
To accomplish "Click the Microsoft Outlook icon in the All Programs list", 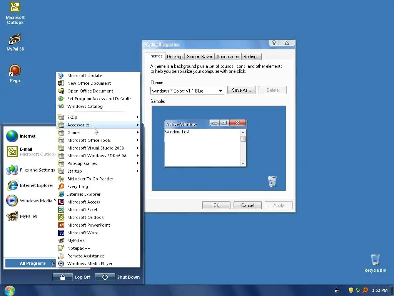I will click(x=61, y=217).
